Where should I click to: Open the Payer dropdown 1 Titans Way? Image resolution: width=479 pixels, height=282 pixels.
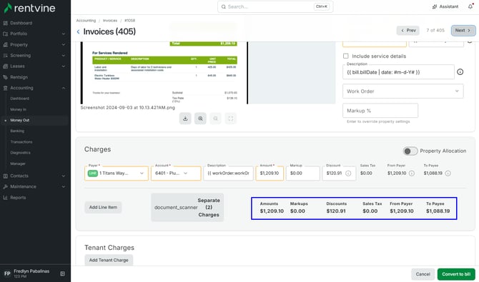pyautogui.click(x=117, y=173)
